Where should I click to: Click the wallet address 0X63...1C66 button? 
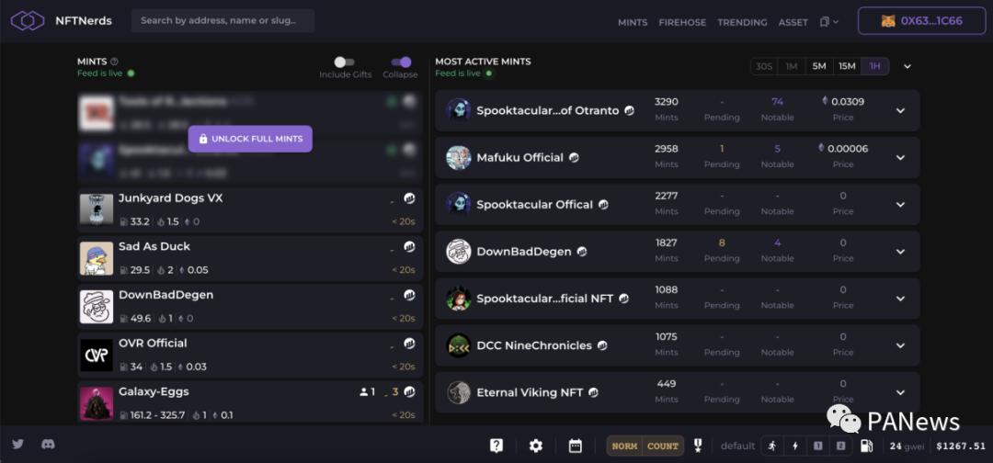[921, 21]
